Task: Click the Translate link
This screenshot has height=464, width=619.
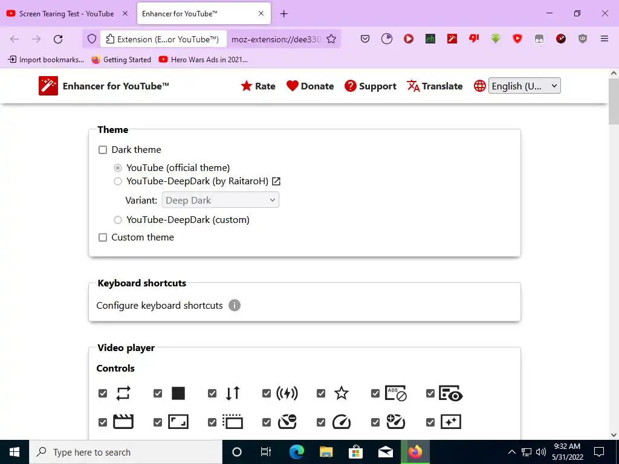Action: [435, 86]
